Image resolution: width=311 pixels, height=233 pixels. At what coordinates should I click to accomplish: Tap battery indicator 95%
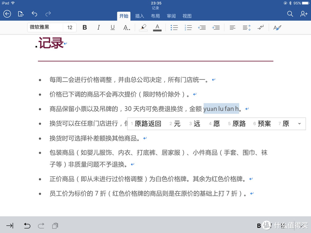tap(301, 3)
